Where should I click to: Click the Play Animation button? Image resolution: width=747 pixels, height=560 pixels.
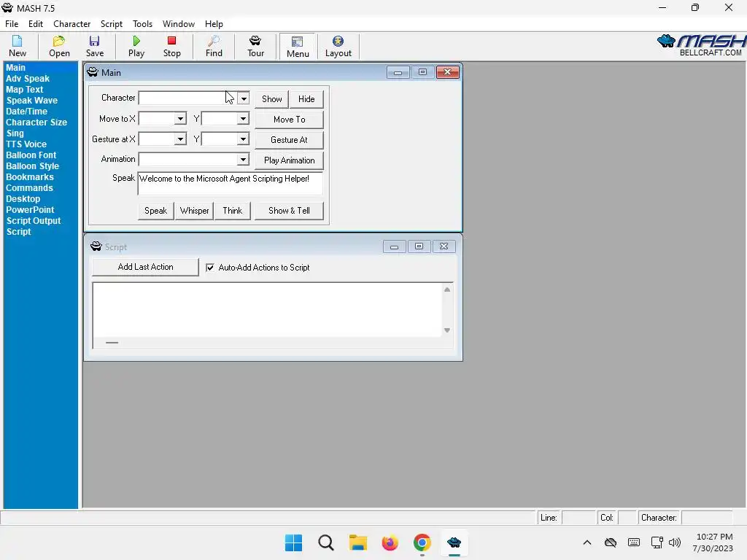[289, 160]
